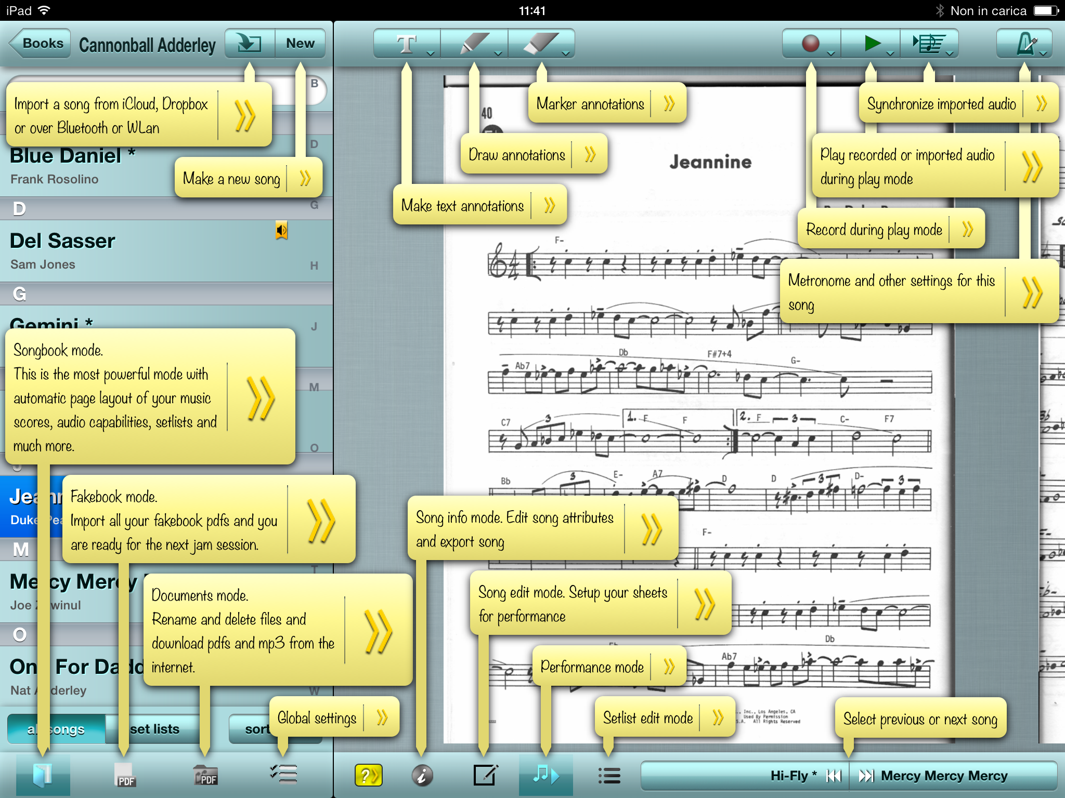
Task: Open more on Performance mode tip
Action: 669,667
